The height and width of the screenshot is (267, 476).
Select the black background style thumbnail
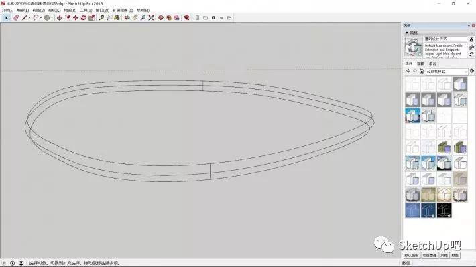[444, 211]
